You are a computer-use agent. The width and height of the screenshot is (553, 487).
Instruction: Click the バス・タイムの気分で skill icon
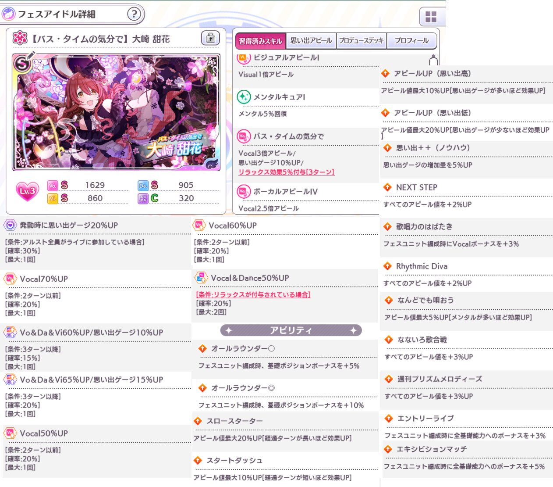[x=244, y=136]
